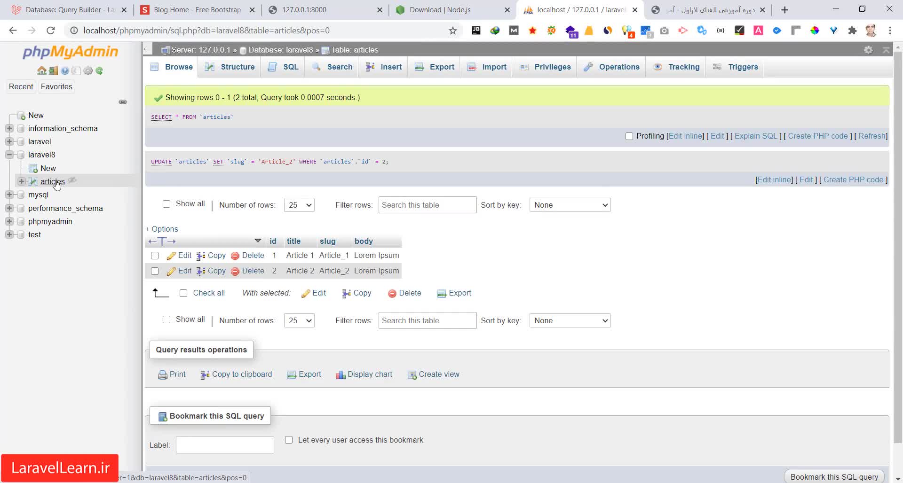903x483 pixels.
Task: Enable the Profiling checkbox
Action: click(x=629, y=136)
